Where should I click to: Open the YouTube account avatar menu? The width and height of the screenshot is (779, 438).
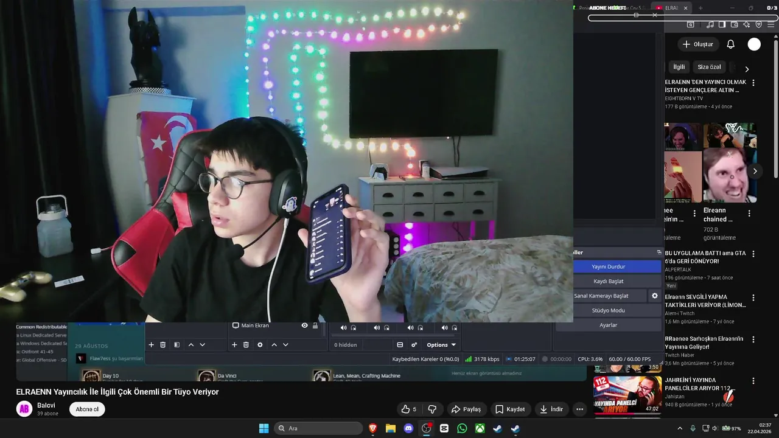pyautogui.click(x=754, y=44)
